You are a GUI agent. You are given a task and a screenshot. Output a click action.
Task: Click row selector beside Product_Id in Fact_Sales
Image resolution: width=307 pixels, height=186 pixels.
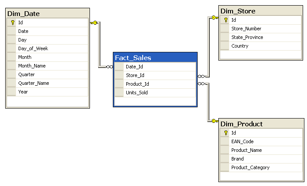[119, 84]
